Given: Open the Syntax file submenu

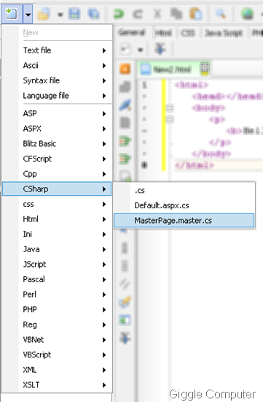Looking at the screenshot, I should 57,80.
